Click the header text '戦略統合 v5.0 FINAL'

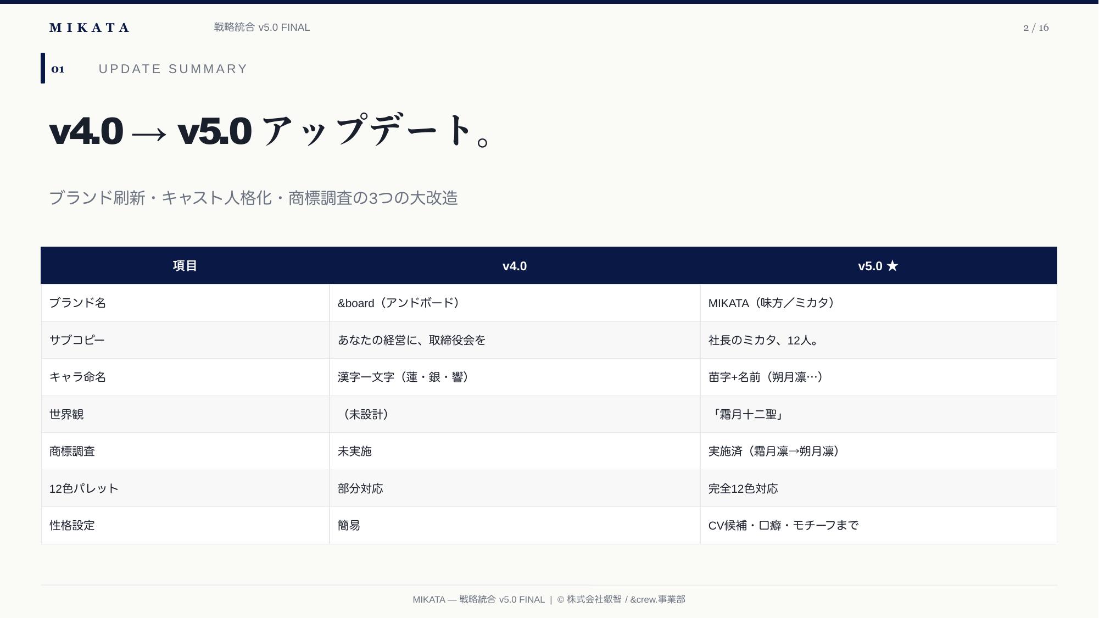pyautogui.click(x=262, y=27)
